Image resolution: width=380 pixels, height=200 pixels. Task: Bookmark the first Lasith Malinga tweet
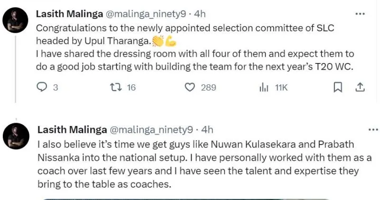[338, 87]
